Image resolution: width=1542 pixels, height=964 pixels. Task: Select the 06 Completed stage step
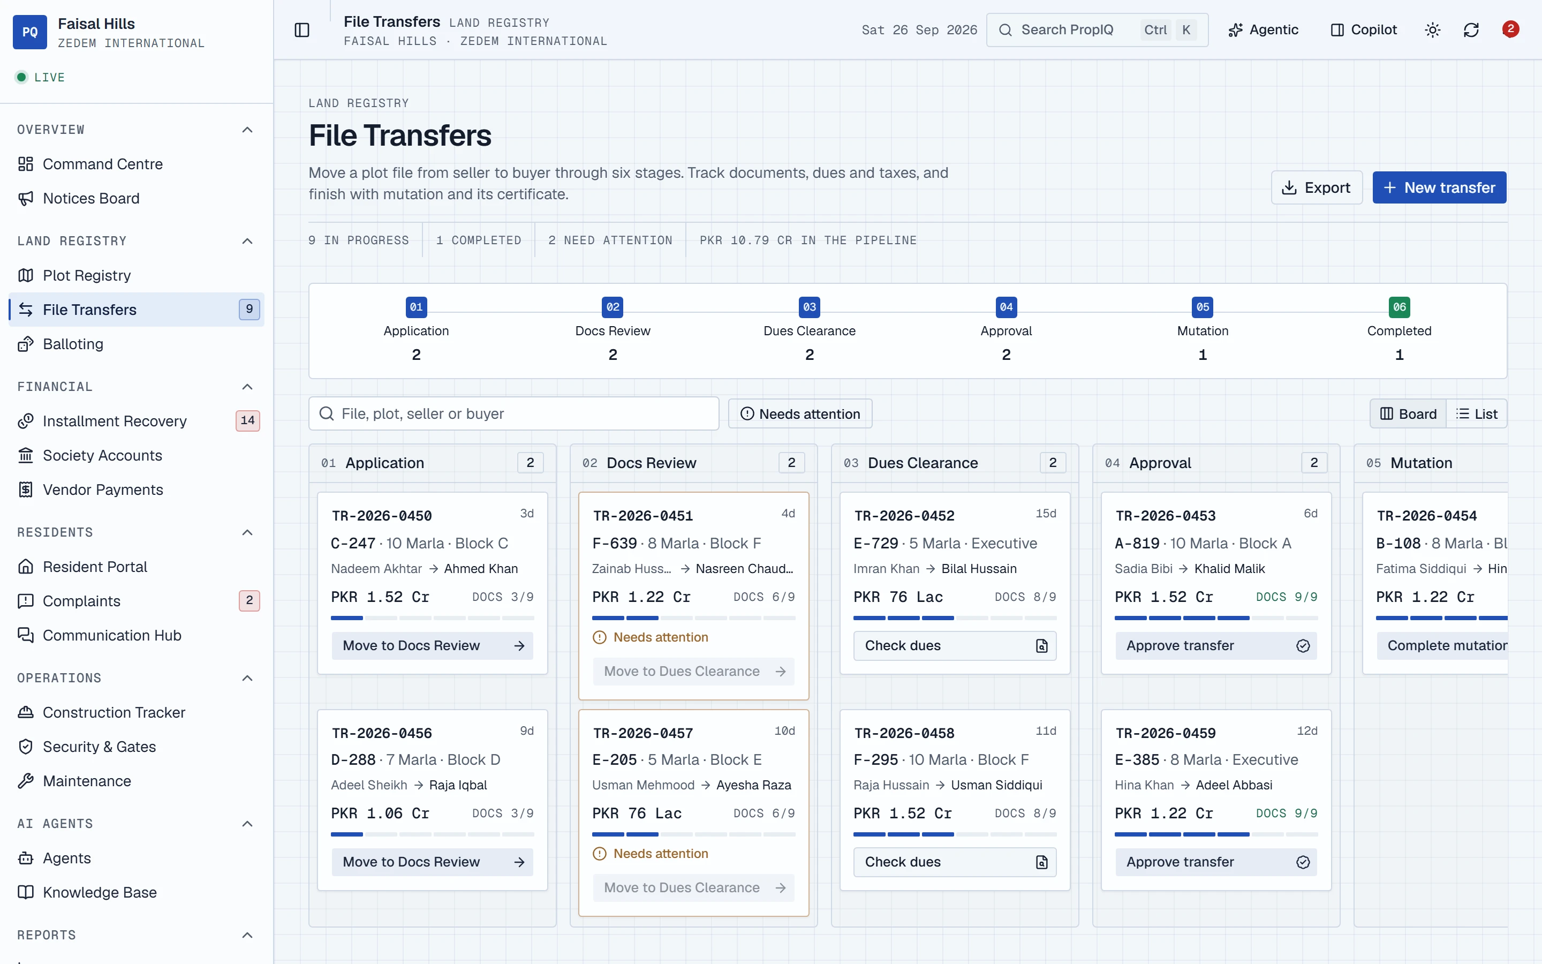(x=1399, y=330)
